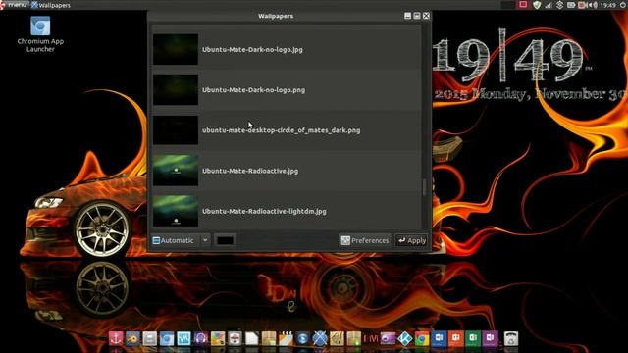Select Ubuntu-Mate-Radioactive.jpg thumbnail
This screenshot has width=628, height=353.
tap(176, 171)
